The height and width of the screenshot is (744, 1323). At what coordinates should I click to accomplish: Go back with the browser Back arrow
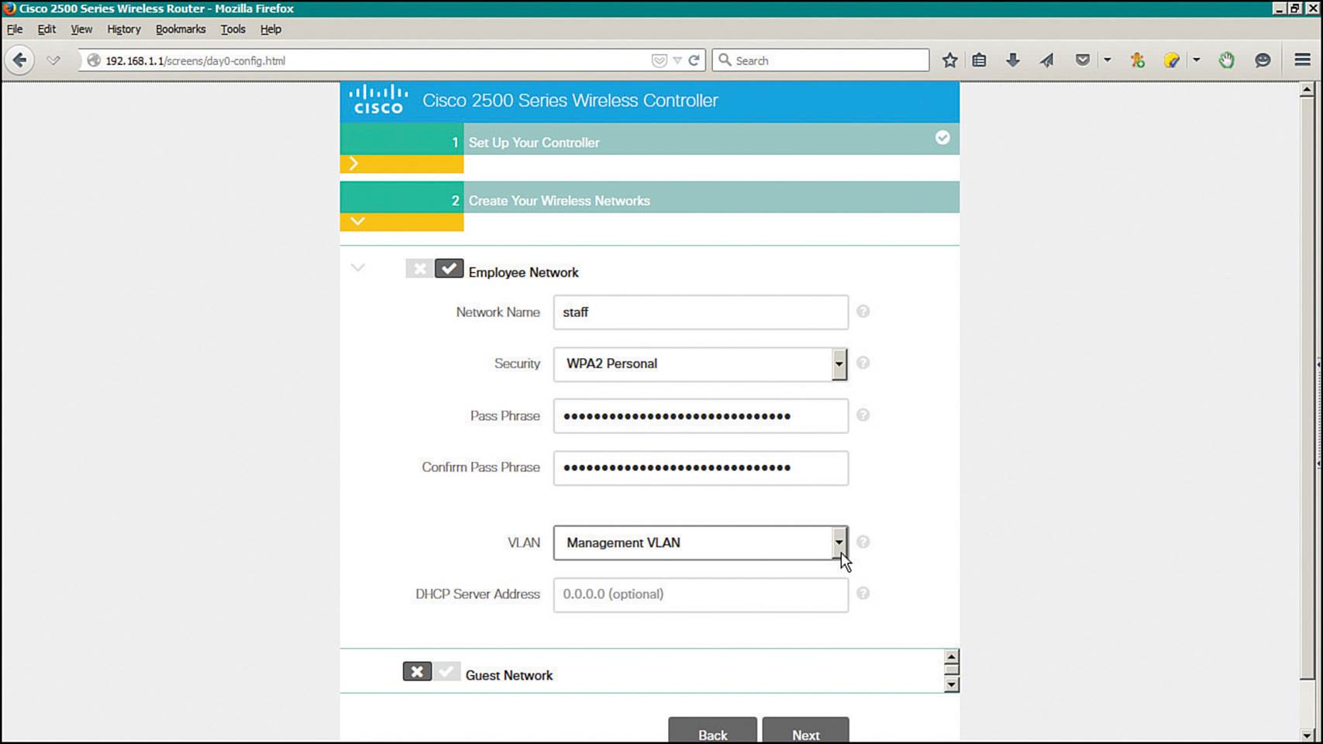19,60
